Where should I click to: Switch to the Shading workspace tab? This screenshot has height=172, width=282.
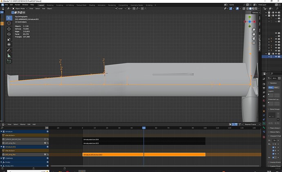click(92, 5)
